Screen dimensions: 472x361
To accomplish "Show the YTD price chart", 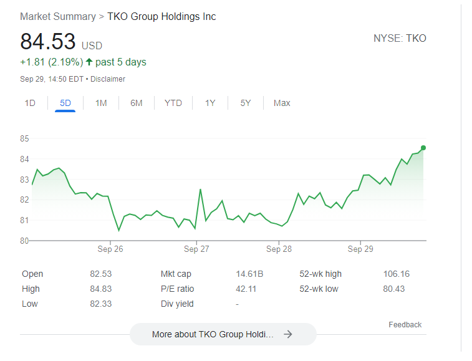I will tap(173, 103).
